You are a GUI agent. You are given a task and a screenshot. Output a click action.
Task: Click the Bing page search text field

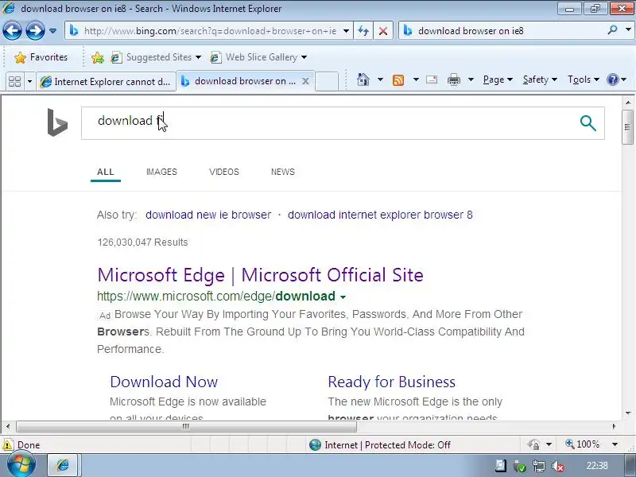pyautogui.click(x=328, y=123)
